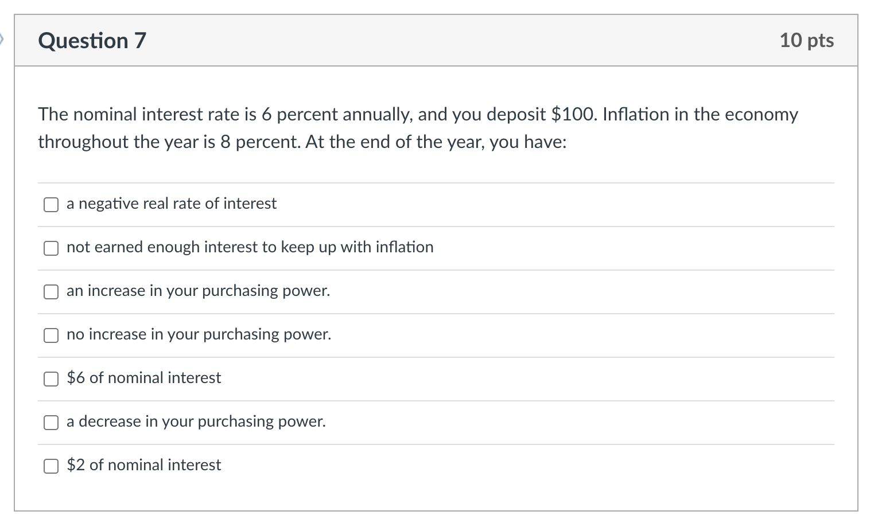Click the '$100' deposit amount in the prompt
This screenshot has width=878, height=523.
tap(573, 115)
